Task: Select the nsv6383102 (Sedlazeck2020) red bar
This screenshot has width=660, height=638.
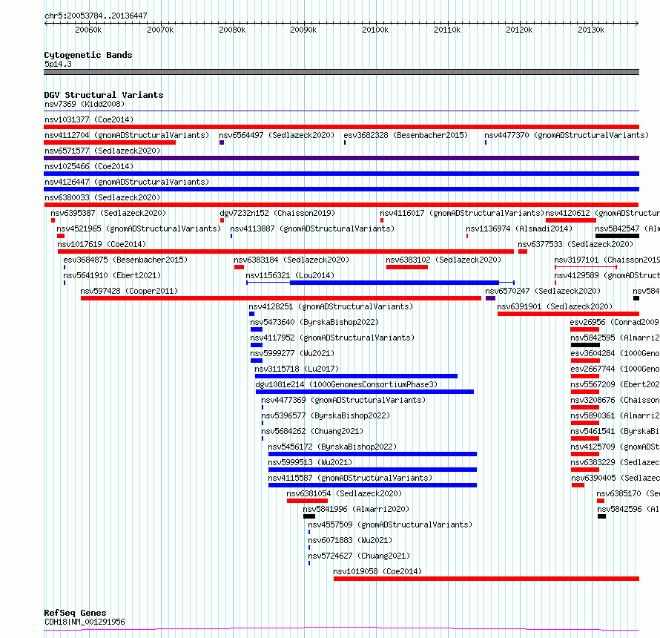Action: point(407,267)
